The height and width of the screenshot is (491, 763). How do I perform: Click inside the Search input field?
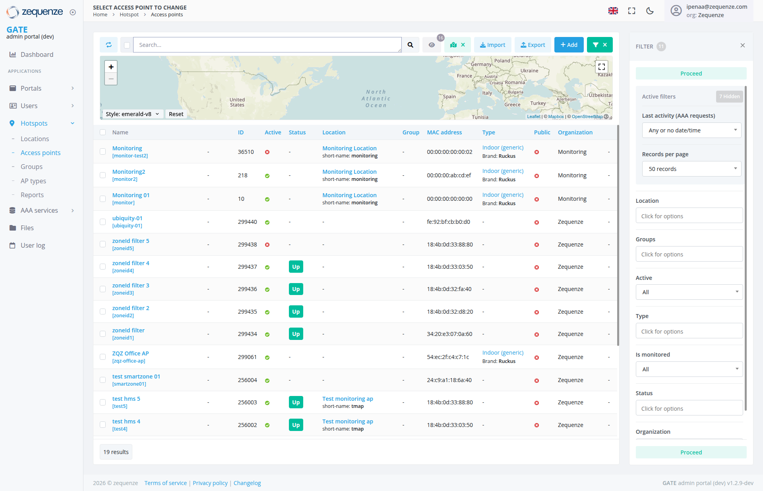(x=267, y=45)
